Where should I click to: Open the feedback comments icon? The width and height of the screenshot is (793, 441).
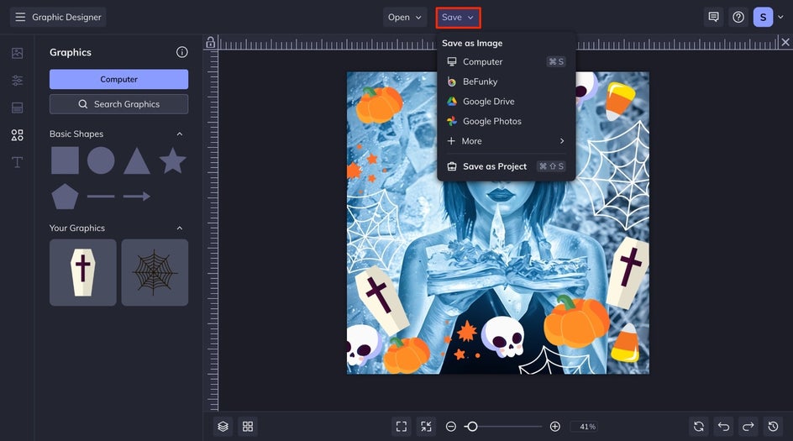click(x=713, y=17)
